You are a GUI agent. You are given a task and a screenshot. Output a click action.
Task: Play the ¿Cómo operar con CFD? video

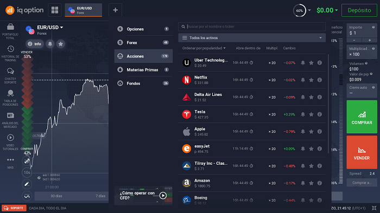click(163, 195)
